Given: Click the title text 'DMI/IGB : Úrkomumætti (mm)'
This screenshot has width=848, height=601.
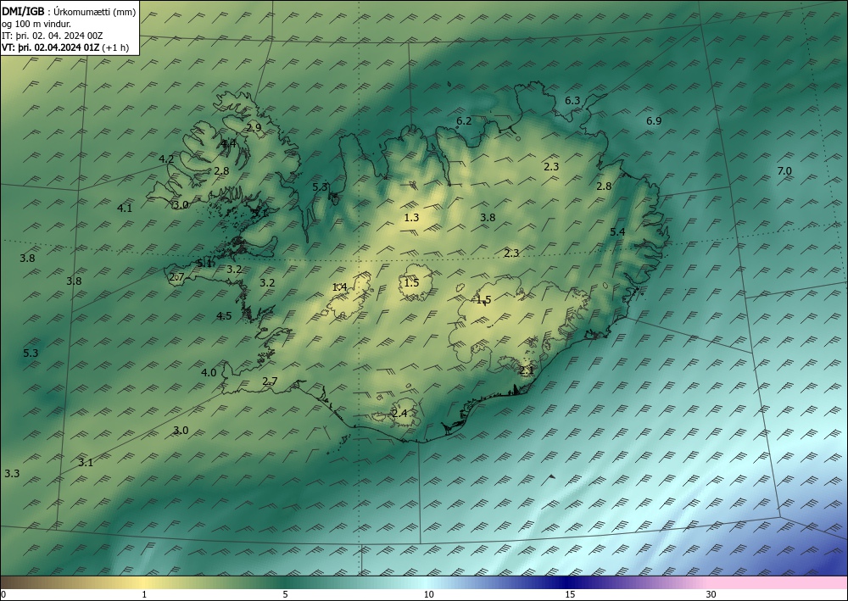Looking at the screenshot, I should point(69,11).
